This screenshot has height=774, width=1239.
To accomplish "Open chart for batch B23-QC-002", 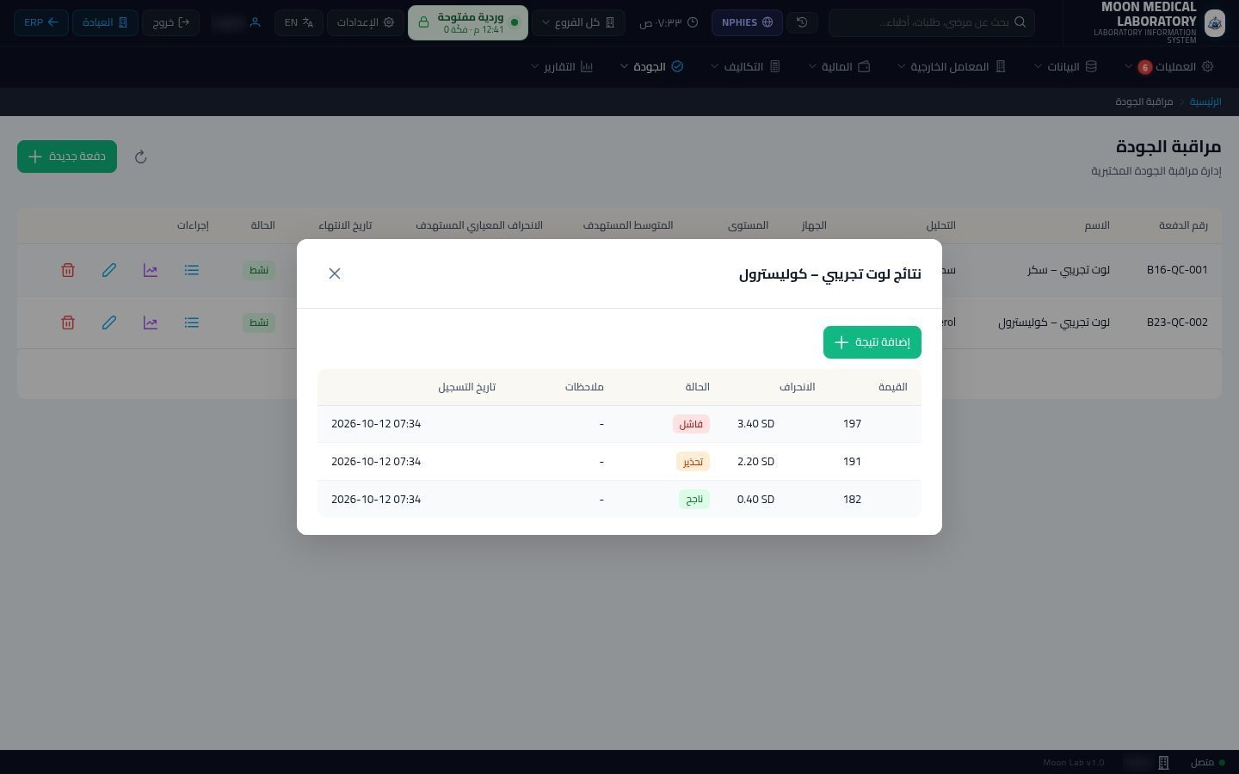I will click(x=151, y=322).
